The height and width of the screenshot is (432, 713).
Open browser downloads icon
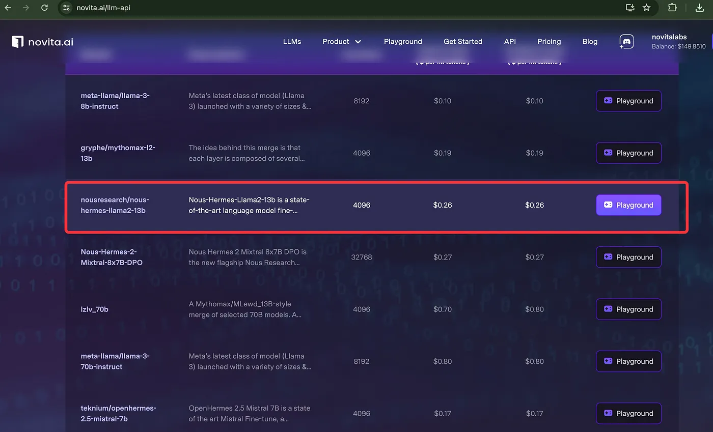(699, 8)
